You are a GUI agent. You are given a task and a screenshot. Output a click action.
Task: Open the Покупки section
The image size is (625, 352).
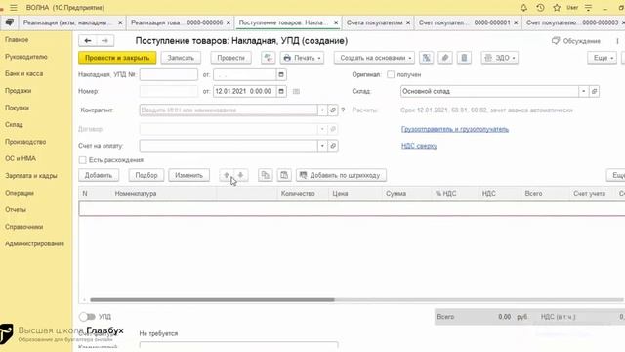pos(18,108)
